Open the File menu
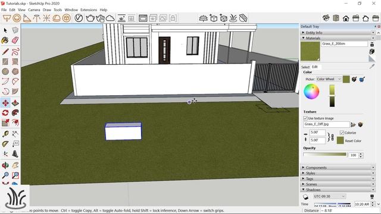This screenshot has width=381, height=214. coord(4,10)
